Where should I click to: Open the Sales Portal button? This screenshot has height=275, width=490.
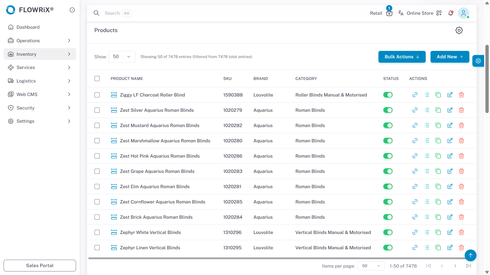(x=40, y=265)
